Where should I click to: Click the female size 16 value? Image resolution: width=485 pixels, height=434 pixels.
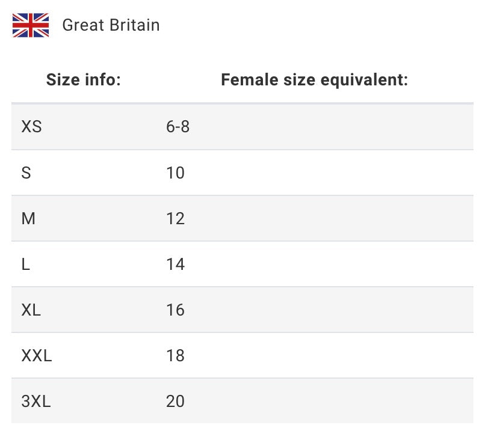click(x=175, y=310)
